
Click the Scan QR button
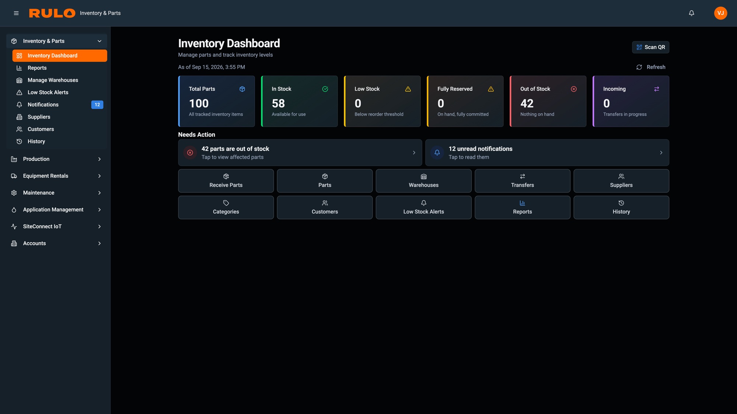650,47
